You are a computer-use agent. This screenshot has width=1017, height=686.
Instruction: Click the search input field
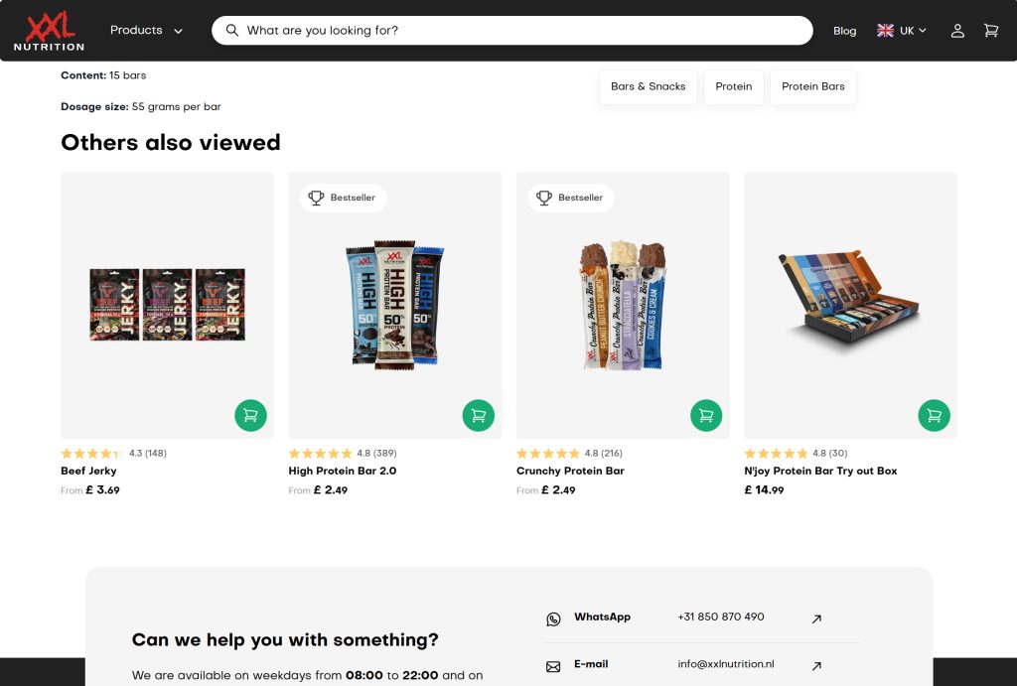tap(516, 31)
